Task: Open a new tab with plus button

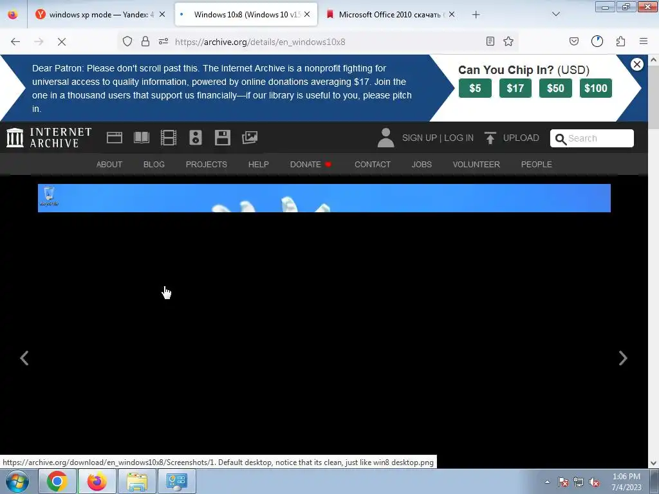Action: [x=476, y=15]
